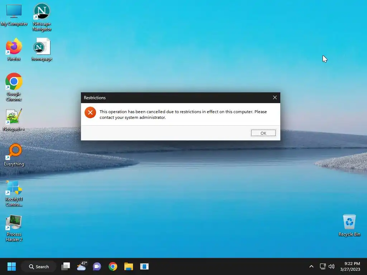Launch the Chat app from taskbar
The image size is (367, 275).
(x=97, y=266)
